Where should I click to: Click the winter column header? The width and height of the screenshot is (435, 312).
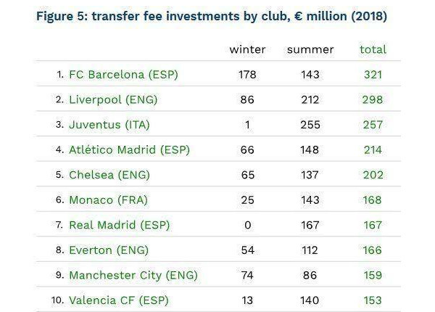(247, 49)
